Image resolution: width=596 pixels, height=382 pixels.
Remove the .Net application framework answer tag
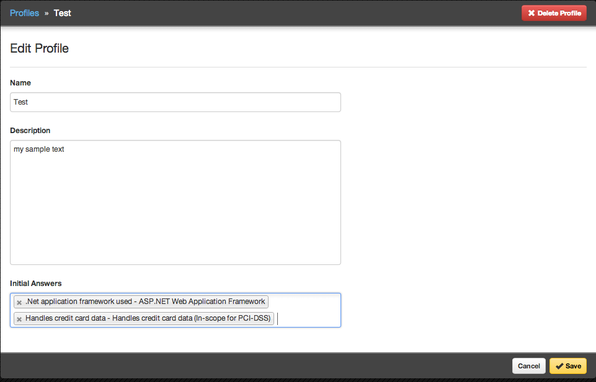(19, 302)
